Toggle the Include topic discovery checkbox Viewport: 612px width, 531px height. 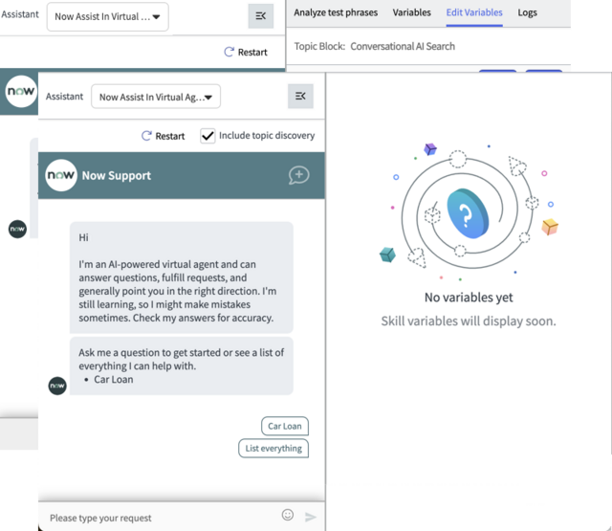point(208,136)
